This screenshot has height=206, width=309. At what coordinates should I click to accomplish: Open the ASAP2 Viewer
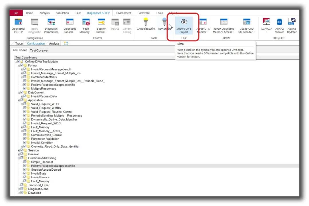[279, 26]
